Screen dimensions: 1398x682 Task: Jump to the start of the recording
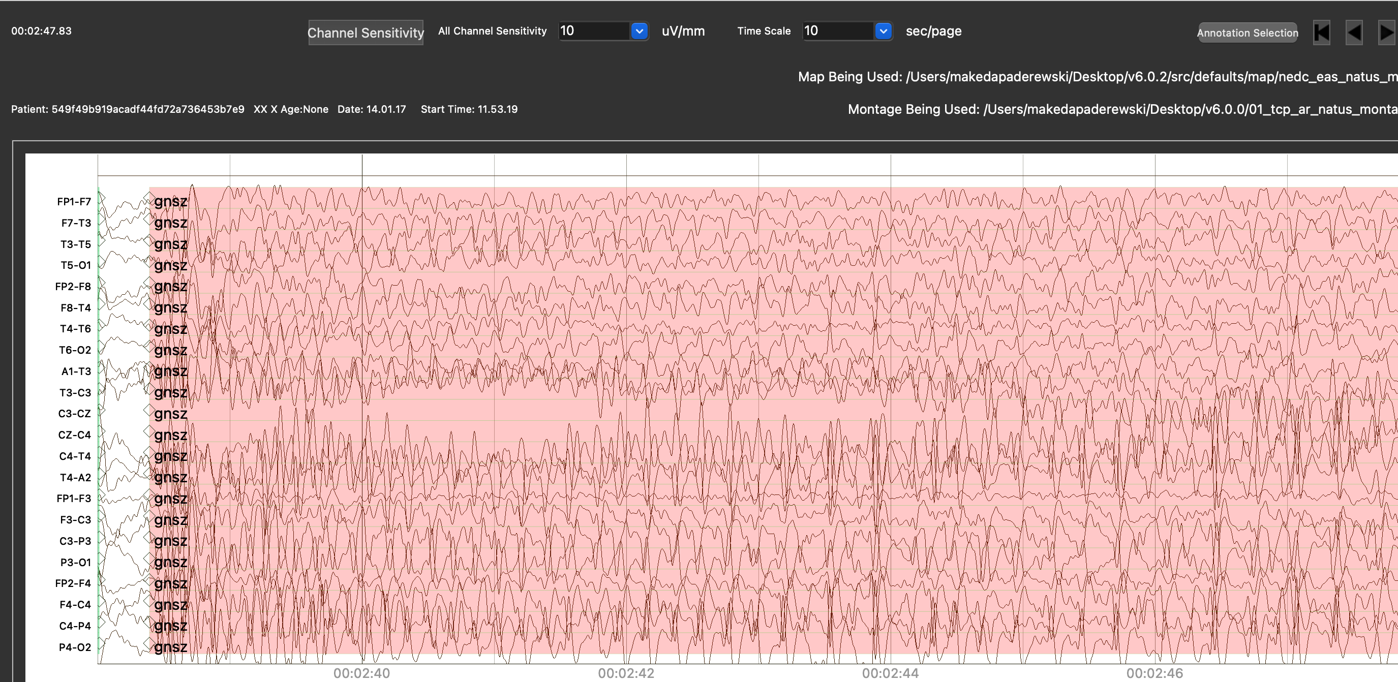1321,33
